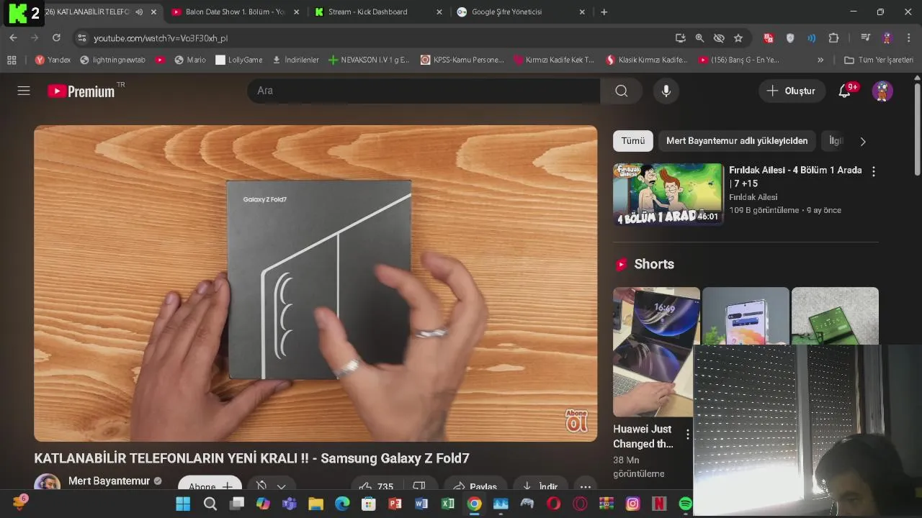922x518 pixels.
Task: Open the LollyGame bookmark
Action: 238,60
